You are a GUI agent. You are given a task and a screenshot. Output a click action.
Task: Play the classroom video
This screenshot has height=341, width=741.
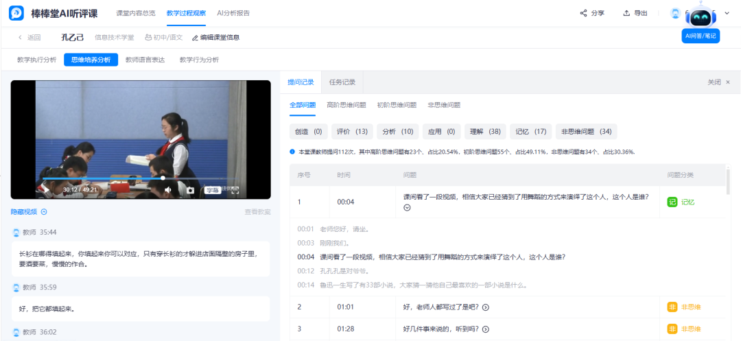pos(46,190)
